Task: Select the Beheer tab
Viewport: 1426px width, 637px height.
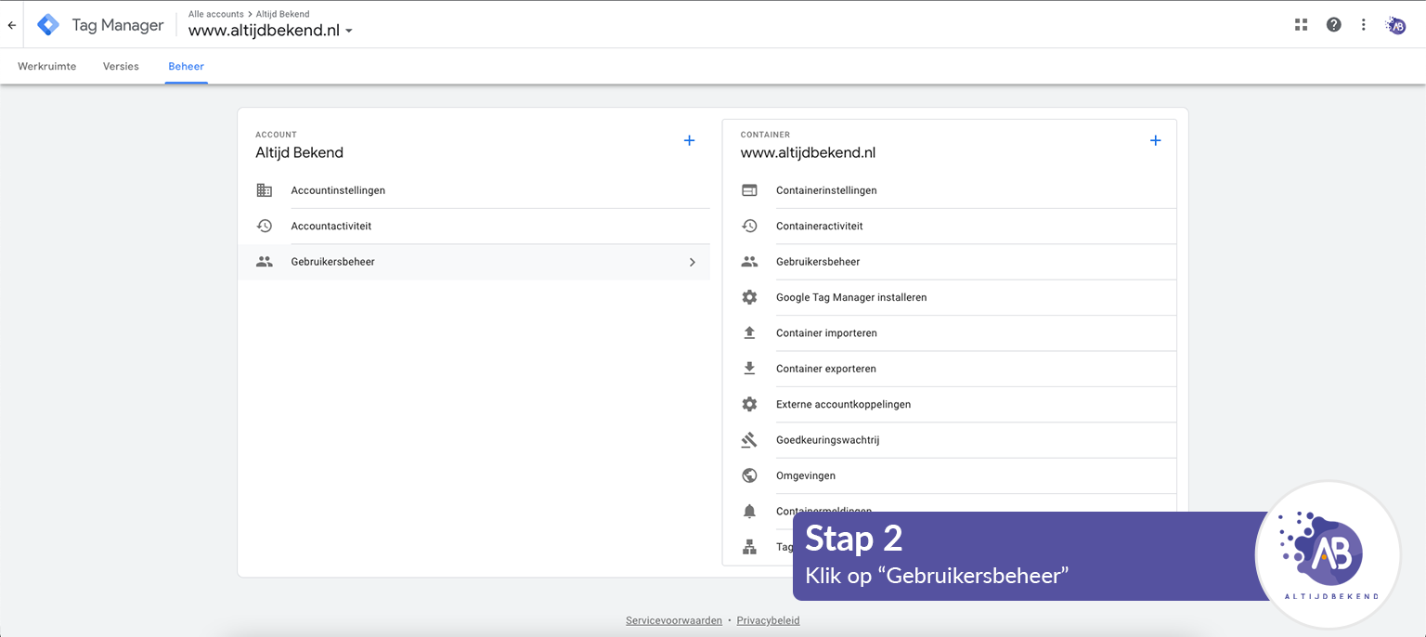Action: click(186, 67)
